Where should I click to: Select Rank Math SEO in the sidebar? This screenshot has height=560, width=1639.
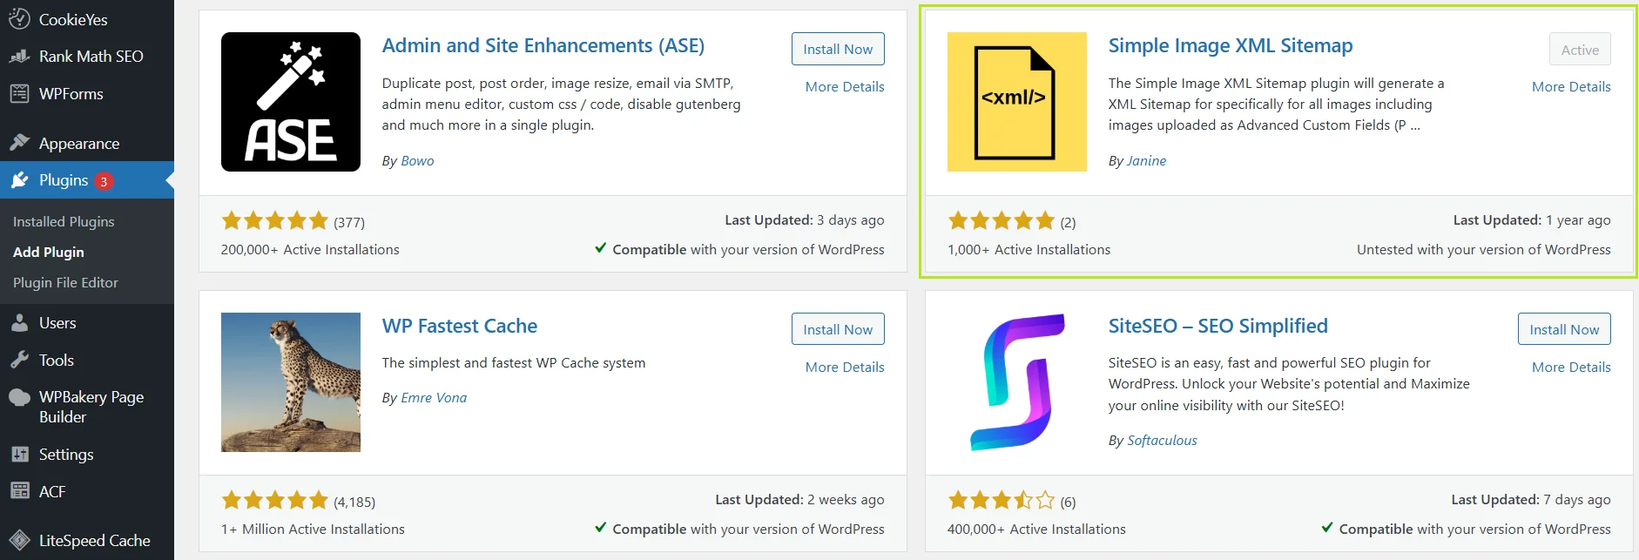pyautogui.click(x=91, y=56)
